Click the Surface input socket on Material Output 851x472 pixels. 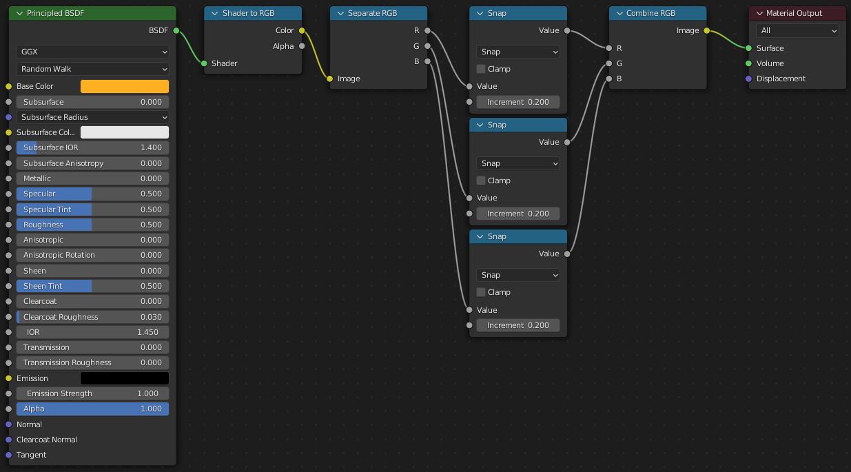748,48
